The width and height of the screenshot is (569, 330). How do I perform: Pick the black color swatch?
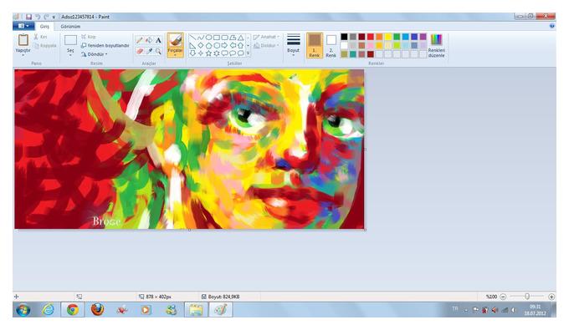click(x=344, y=37)
